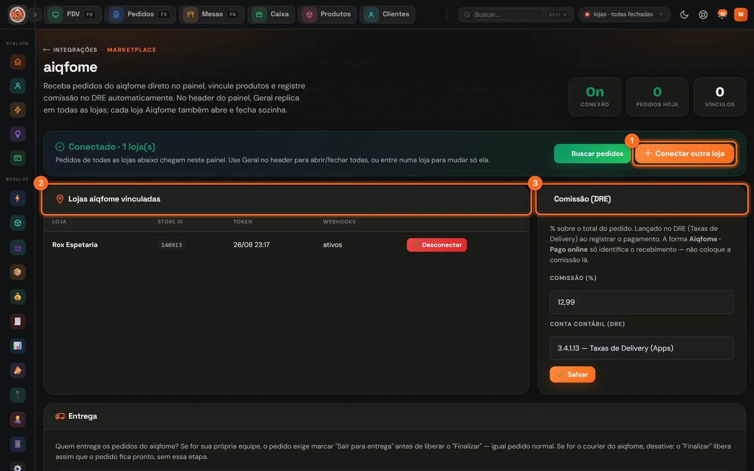Open the help lifebuoy icon in header

pyautogui.click(x=703, y=15)
